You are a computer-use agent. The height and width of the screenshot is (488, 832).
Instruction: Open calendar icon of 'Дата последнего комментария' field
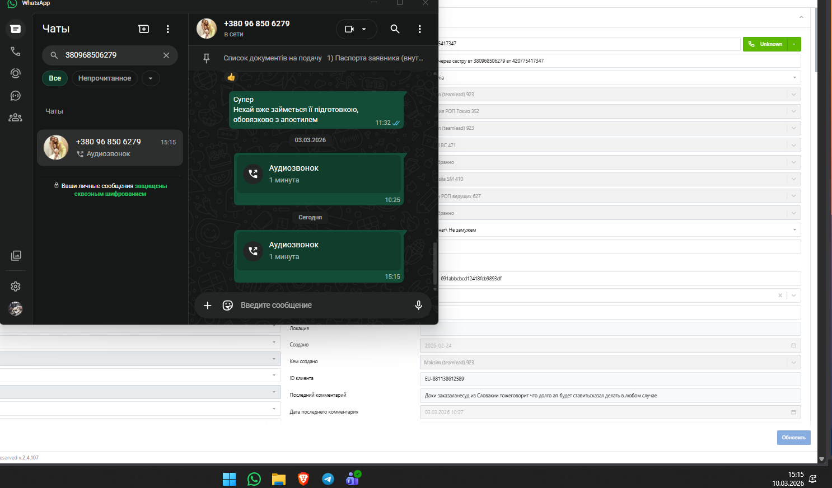[793, 412]
